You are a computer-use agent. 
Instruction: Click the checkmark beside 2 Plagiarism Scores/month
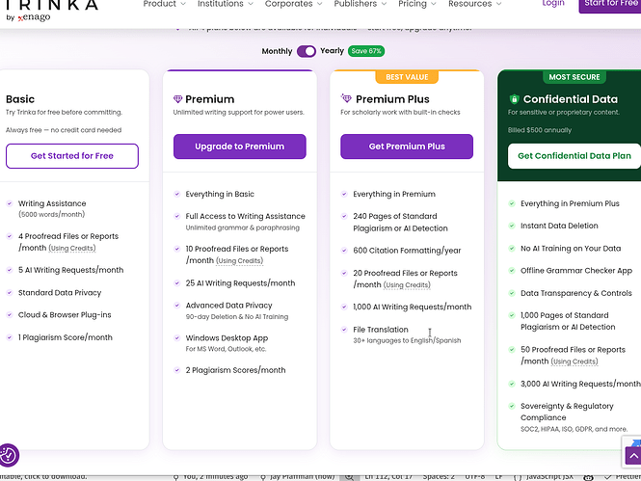coord(177,370)
